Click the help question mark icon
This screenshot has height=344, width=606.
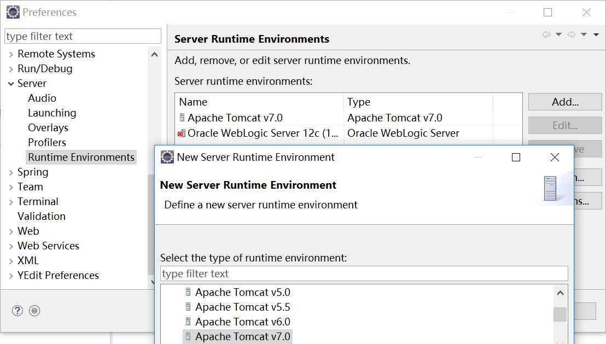(18, 311)
